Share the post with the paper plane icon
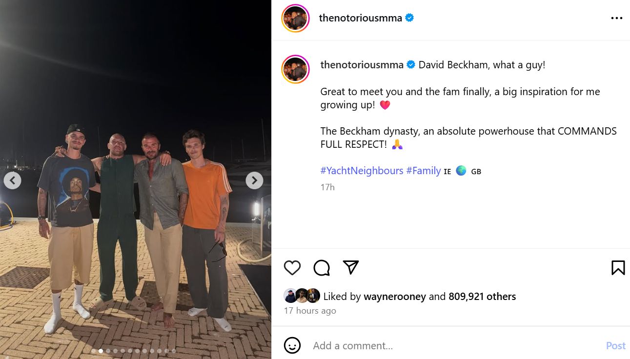630x359 pixels. (x=350, y=267)
